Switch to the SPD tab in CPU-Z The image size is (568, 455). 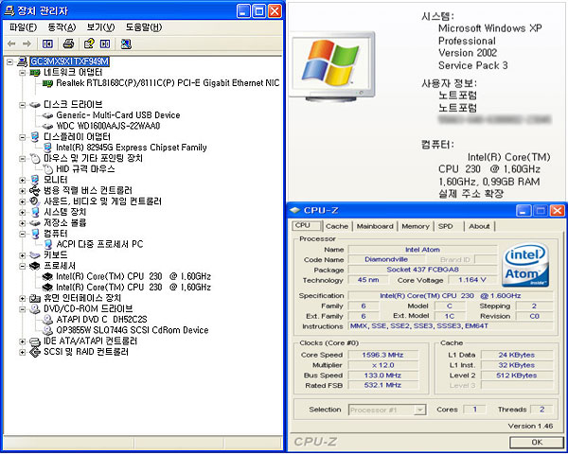click(x=446, y=226)
